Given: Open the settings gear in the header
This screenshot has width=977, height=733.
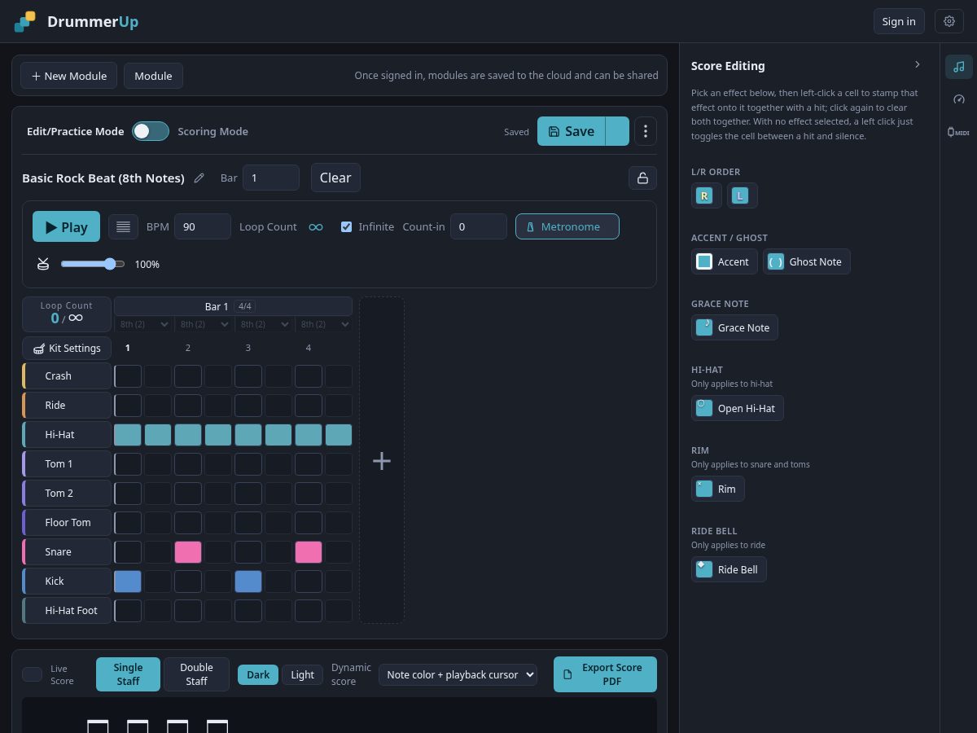Looking at the screenshot, I should pos(949,22).
